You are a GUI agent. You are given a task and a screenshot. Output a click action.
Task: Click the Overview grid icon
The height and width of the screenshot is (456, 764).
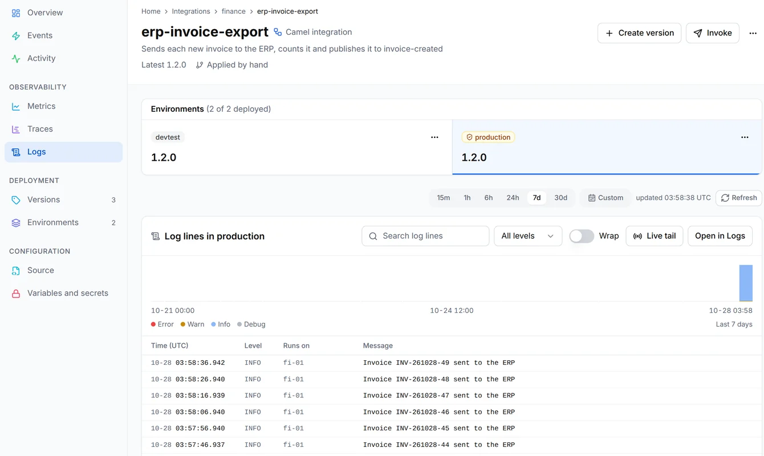(16, 13)
